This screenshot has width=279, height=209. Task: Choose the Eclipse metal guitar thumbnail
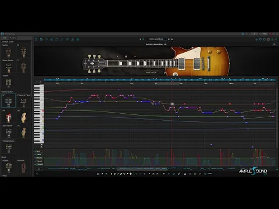pos(8,167)
